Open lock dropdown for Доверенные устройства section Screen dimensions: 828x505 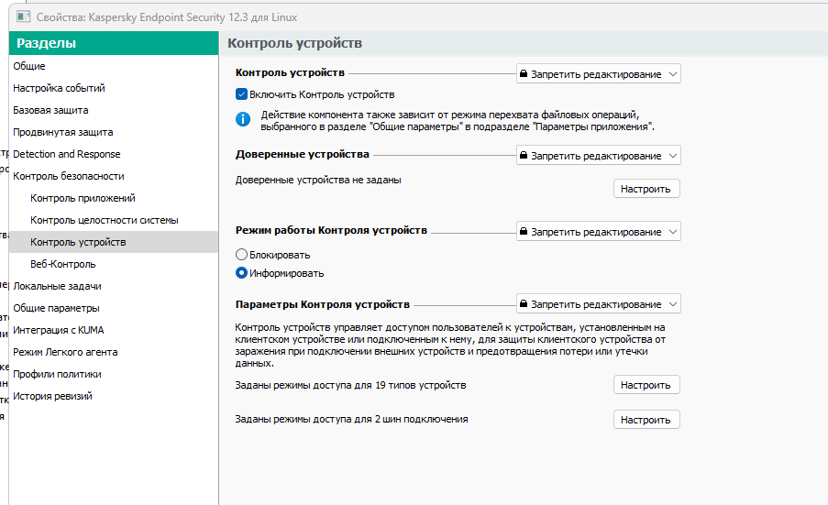598,155
